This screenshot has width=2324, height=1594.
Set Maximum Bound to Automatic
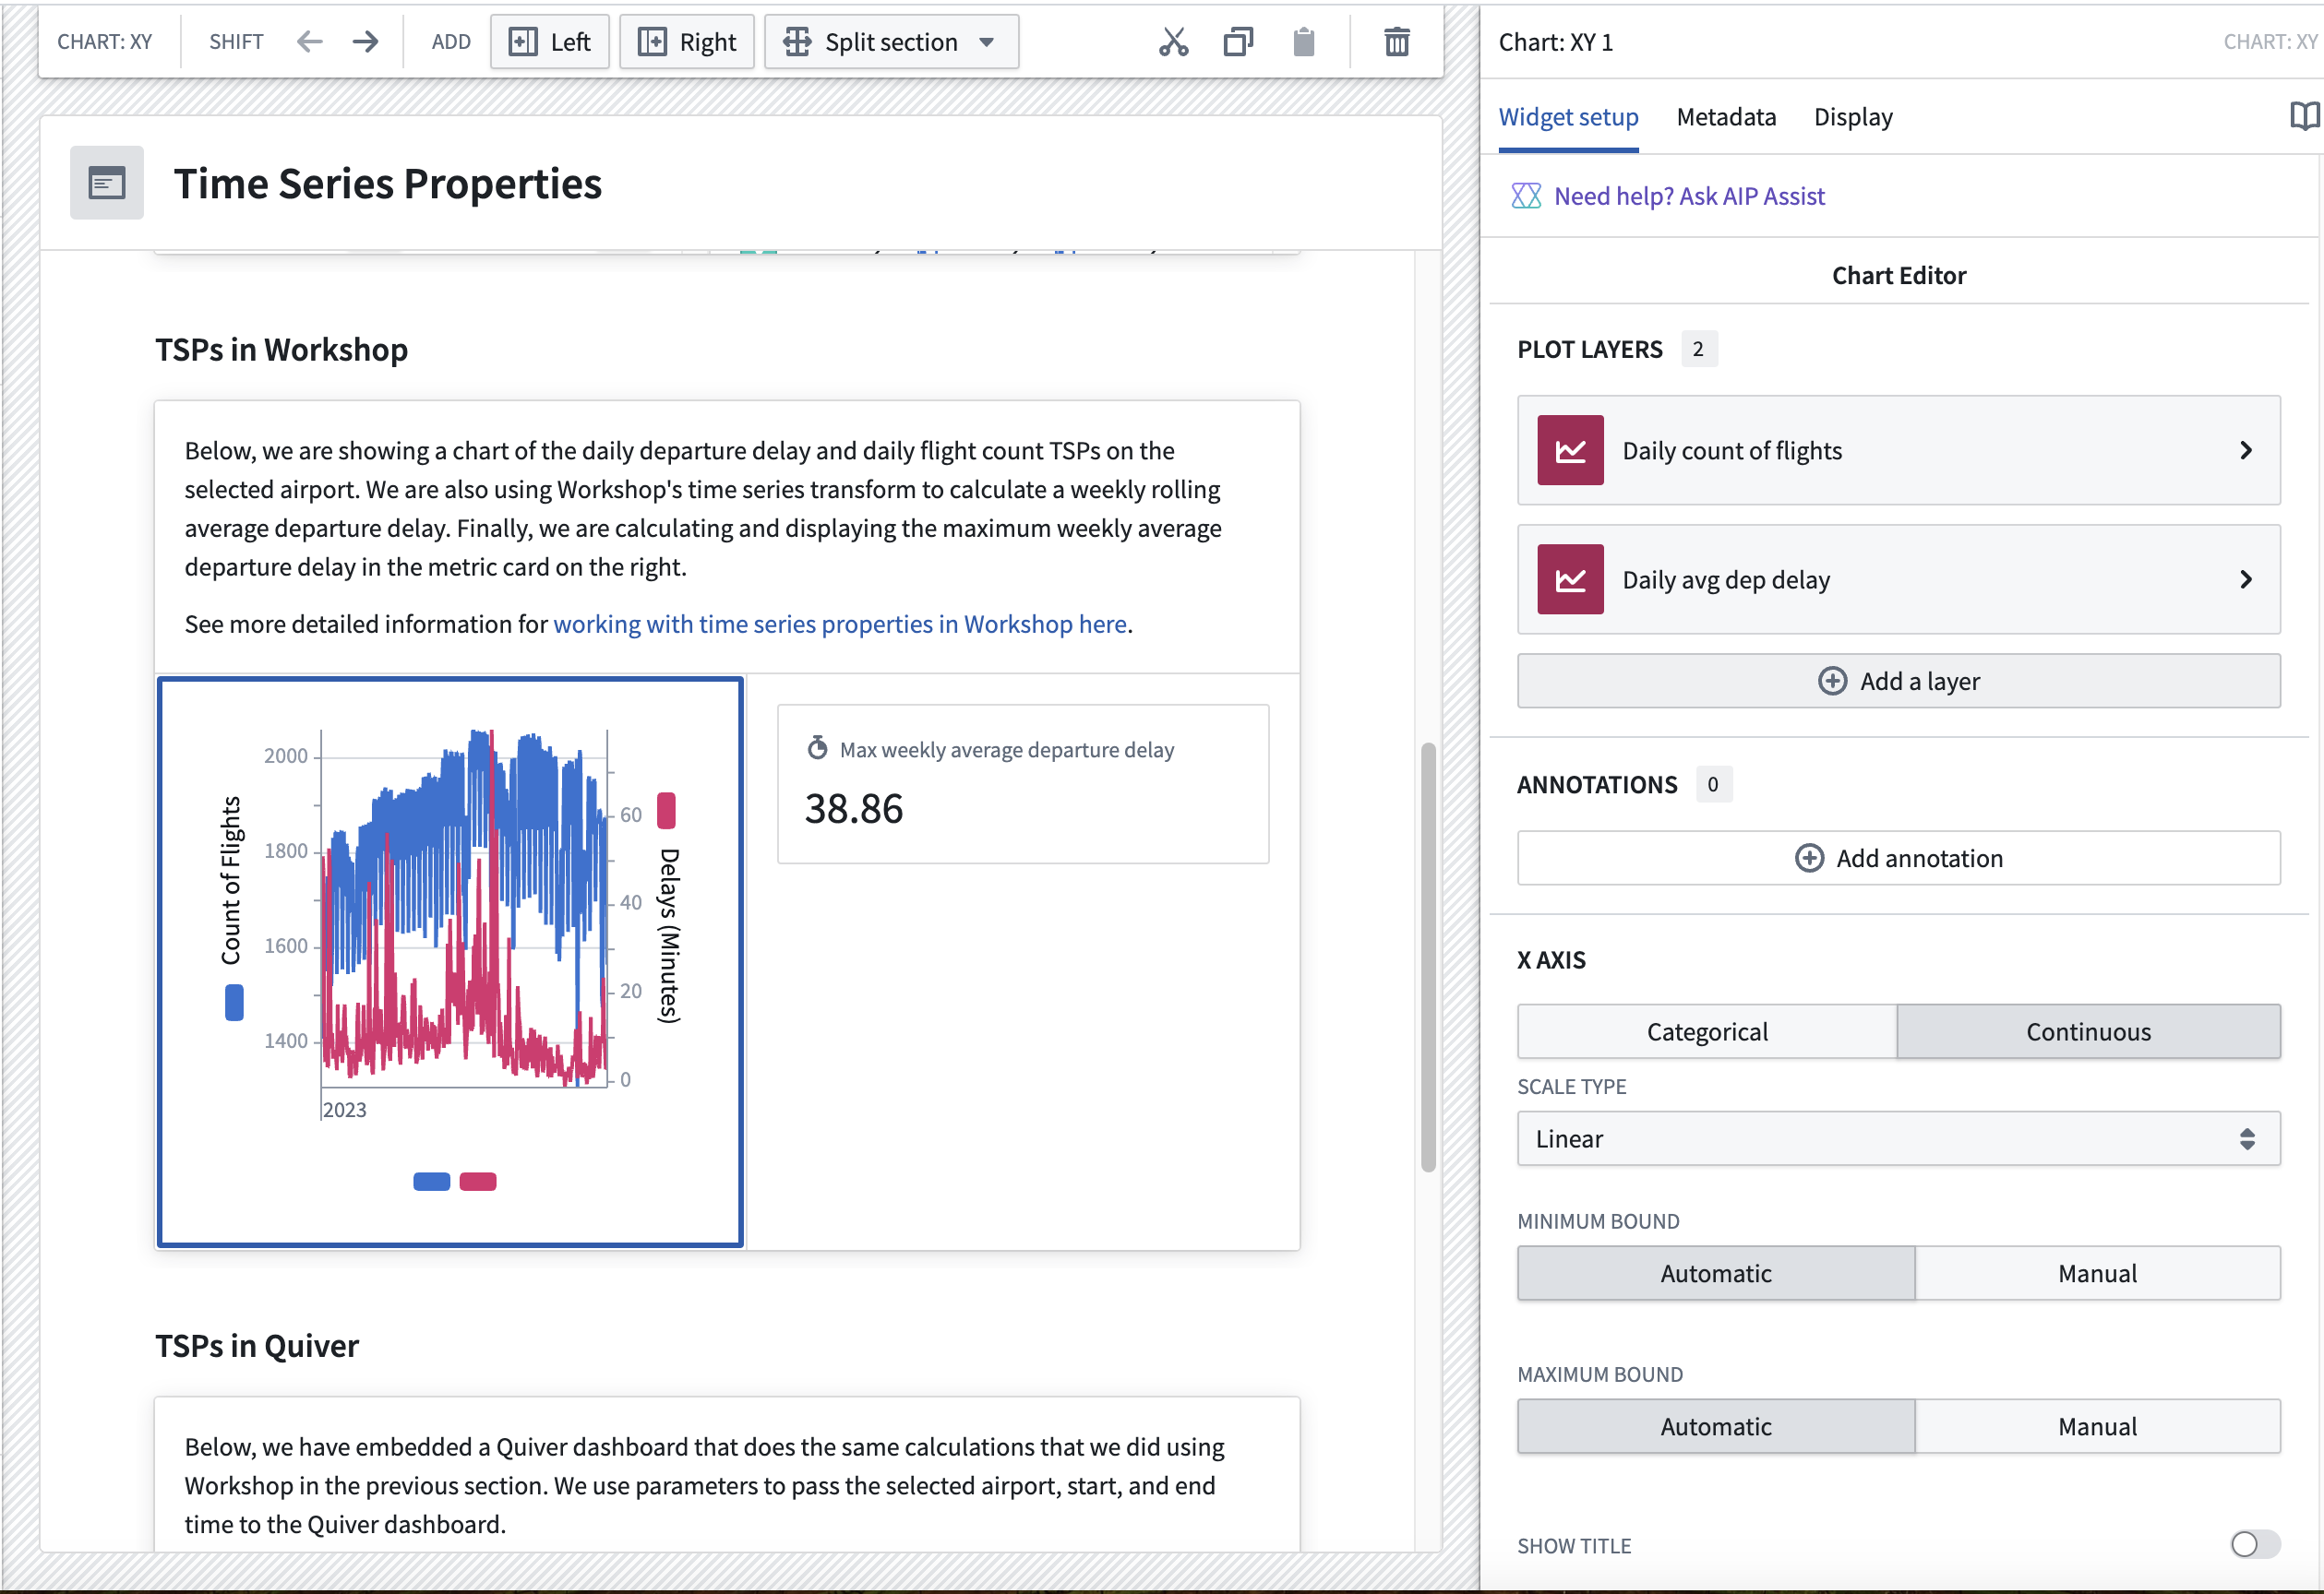(1716, 1427)
